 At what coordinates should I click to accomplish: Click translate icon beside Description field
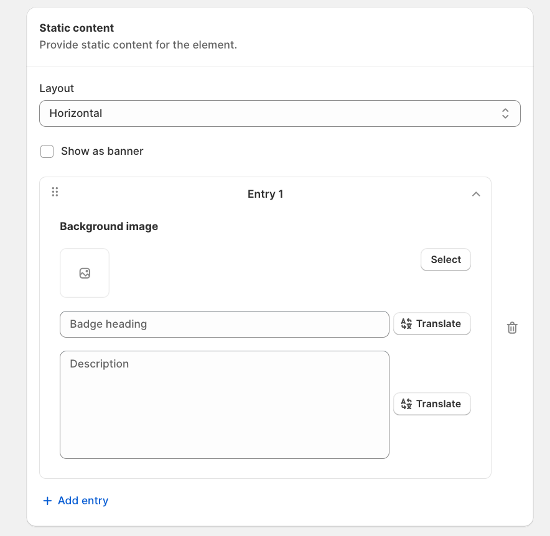coord(406,404)
